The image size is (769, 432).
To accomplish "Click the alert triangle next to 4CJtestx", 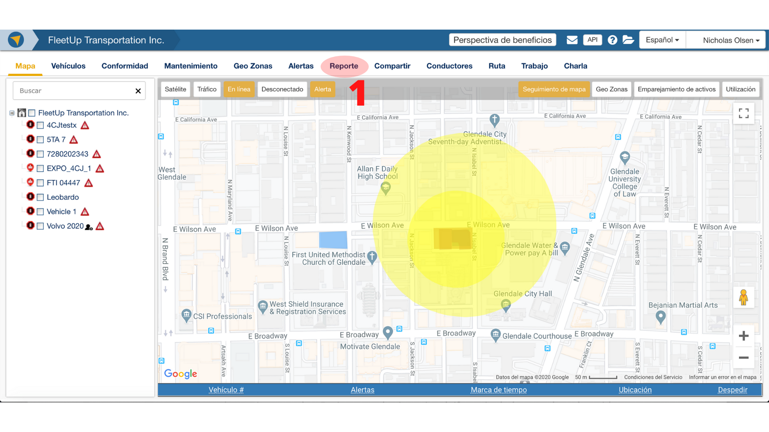I will pyautogui.click(x=85, y=125).
